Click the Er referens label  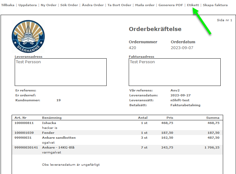pos(26,91)
